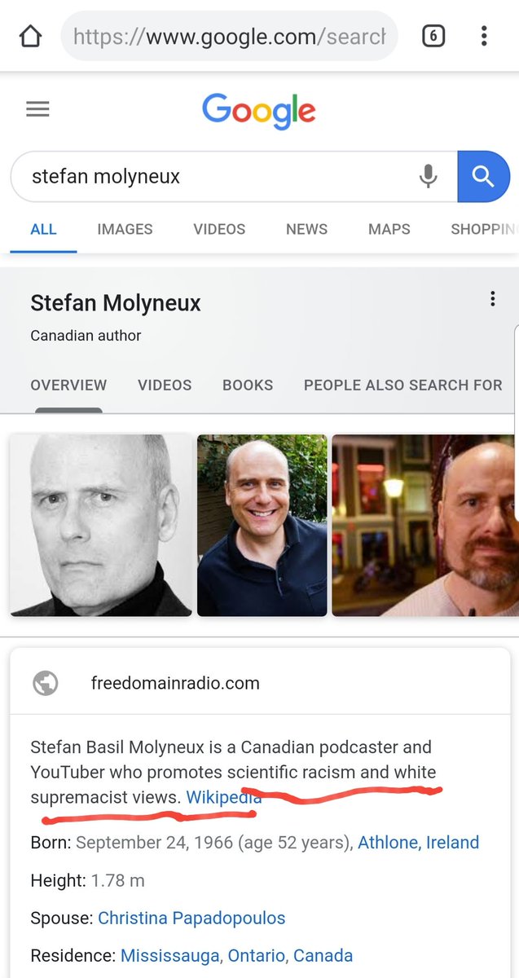The width and height of the screenshot is (519, 978).
Task: Activate voice search microphone
Action: [x=428, y=176]
